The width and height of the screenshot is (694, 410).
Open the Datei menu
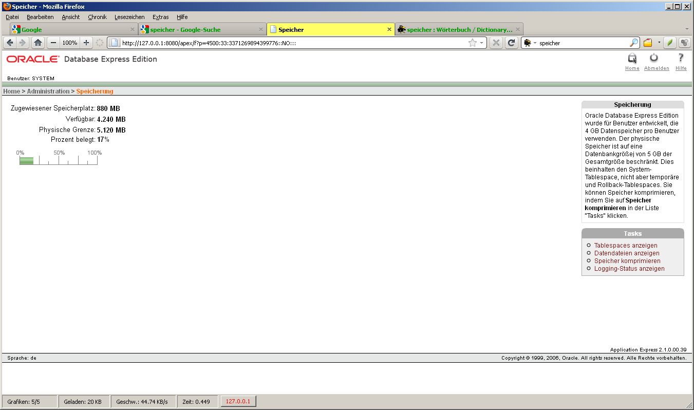(12, 17)
